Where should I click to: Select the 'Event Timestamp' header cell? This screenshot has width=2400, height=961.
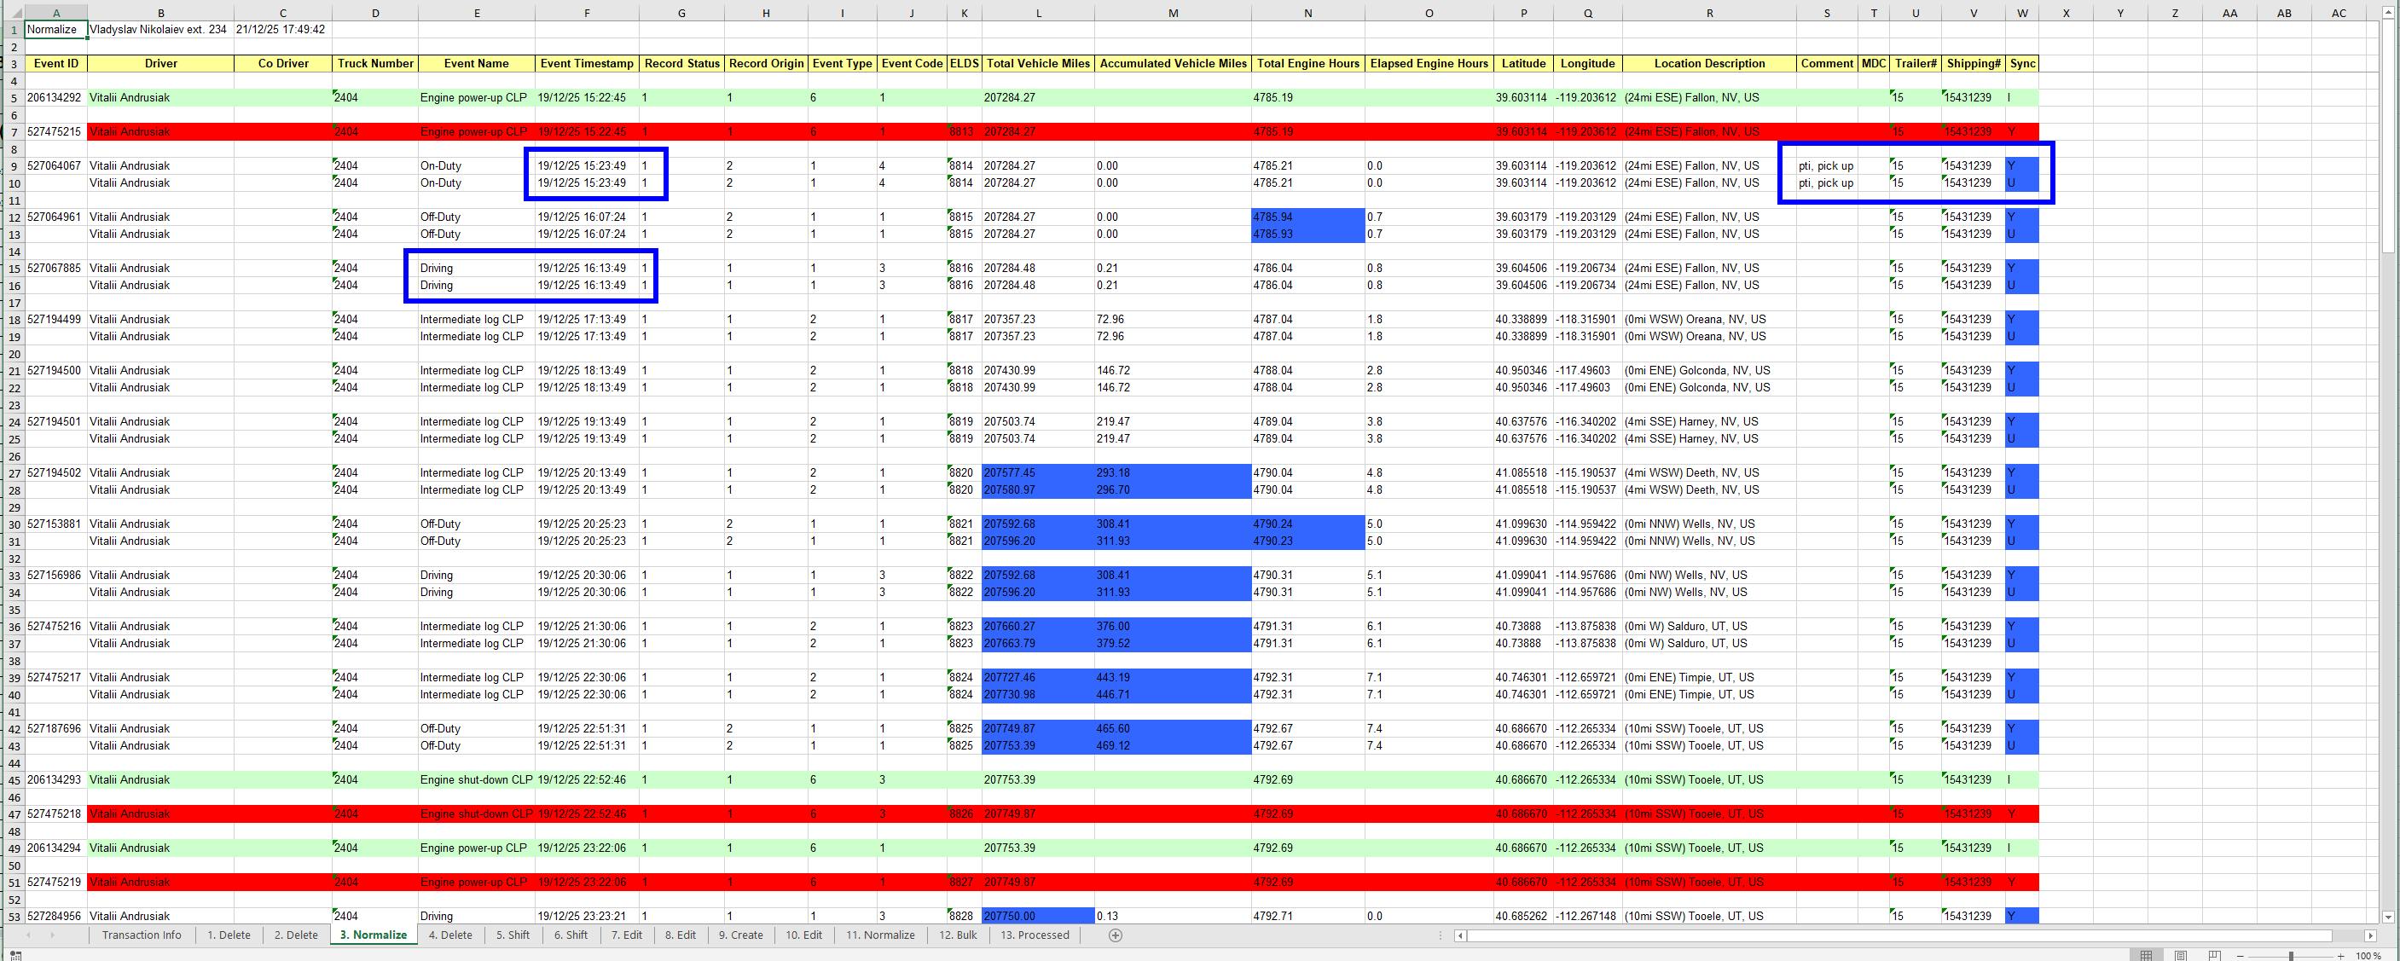tap(586, 63)
